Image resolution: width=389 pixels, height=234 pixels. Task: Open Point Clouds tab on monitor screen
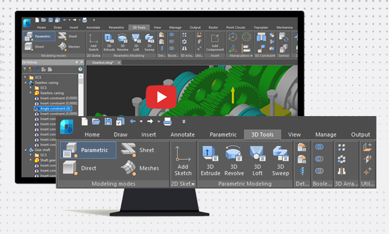coord(236,28)
